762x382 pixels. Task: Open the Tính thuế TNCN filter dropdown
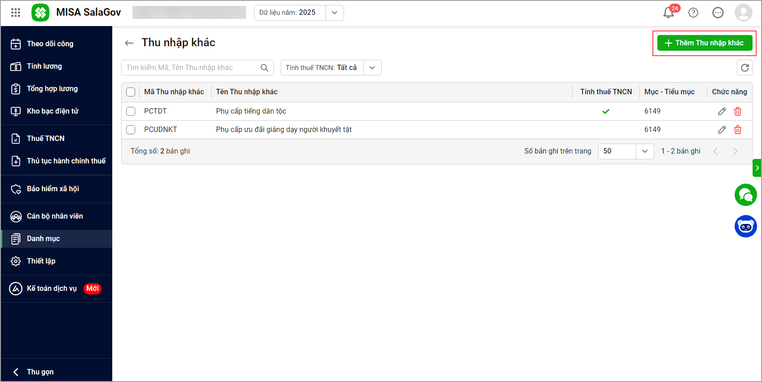372,68
